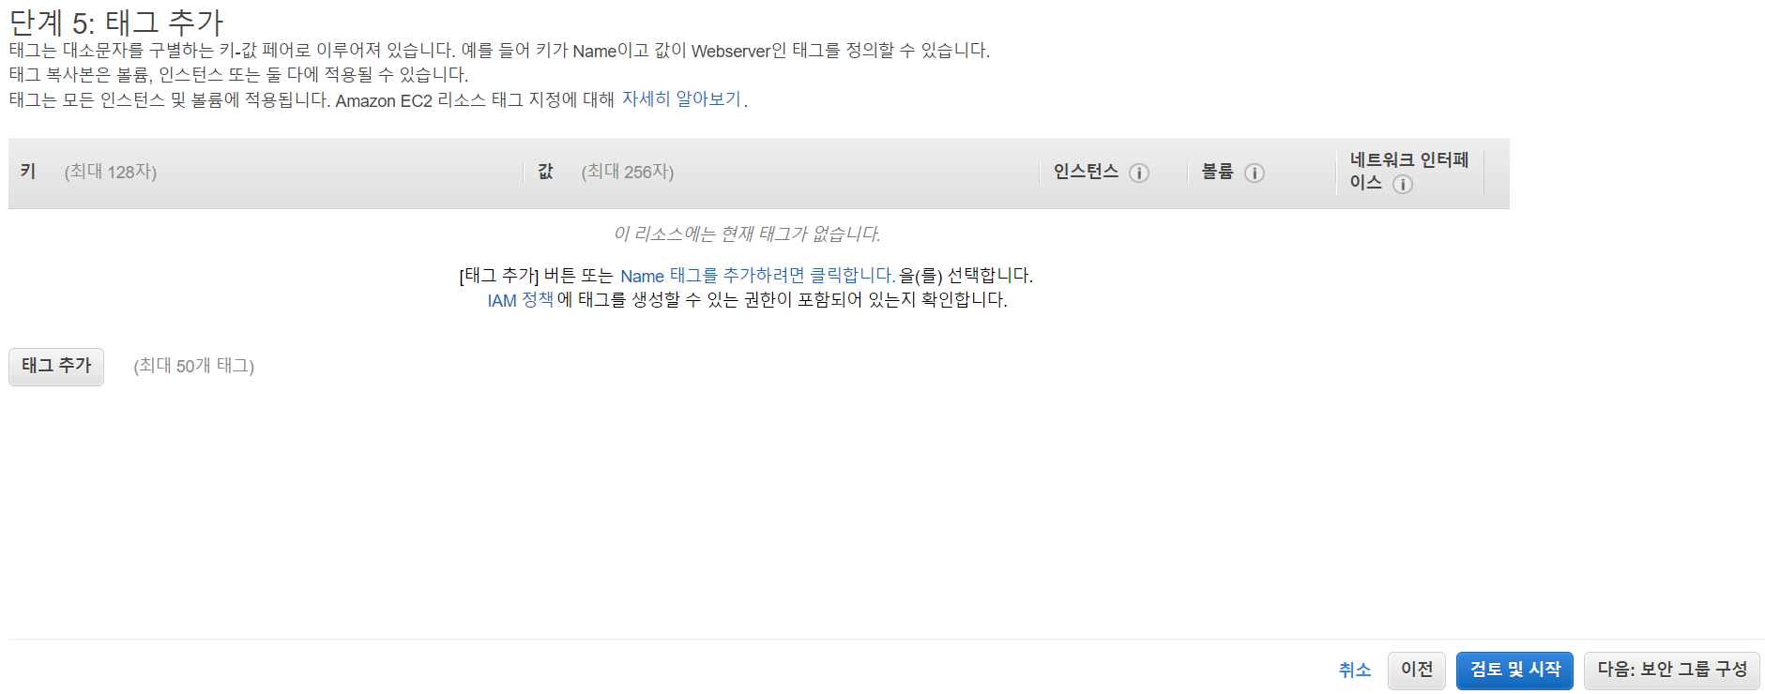
Task: Click the 네트워크 인터페이스 column header label
Action: [x=1408, y=171]
